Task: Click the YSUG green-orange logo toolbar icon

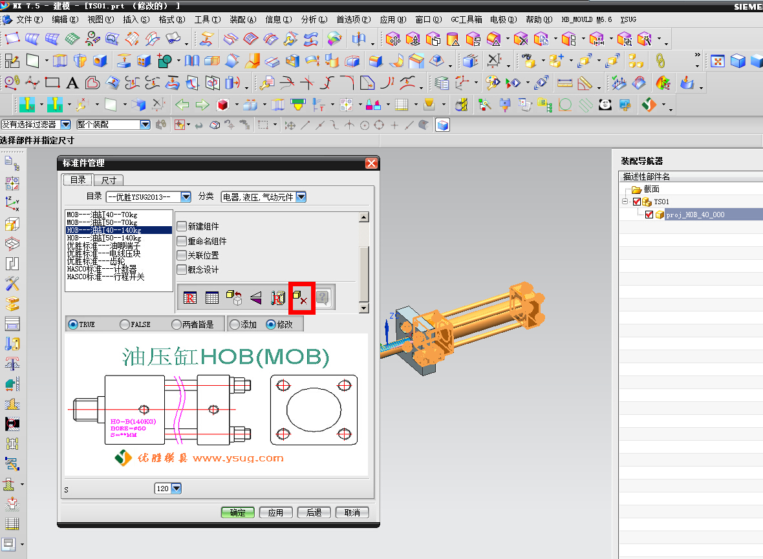Action: tap(649, 105)
